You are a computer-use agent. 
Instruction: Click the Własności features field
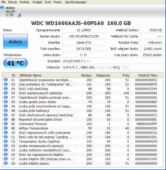point(113,67)
